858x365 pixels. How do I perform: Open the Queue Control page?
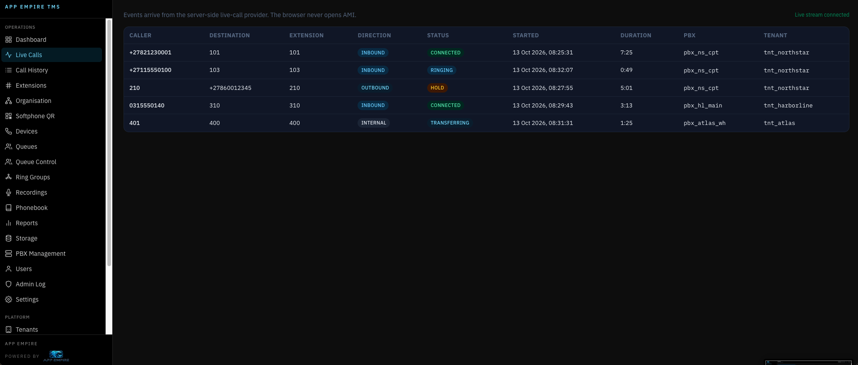coord(52,162)
